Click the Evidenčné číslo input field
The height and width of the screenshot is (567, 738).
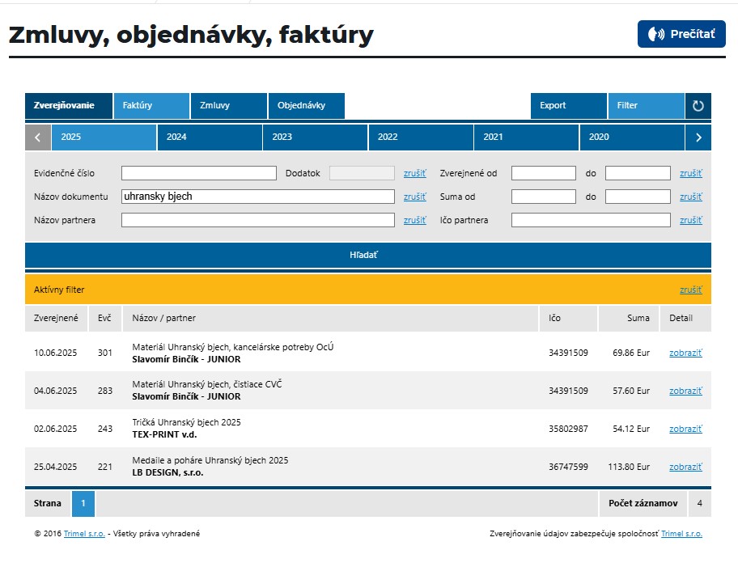(199, 173)
